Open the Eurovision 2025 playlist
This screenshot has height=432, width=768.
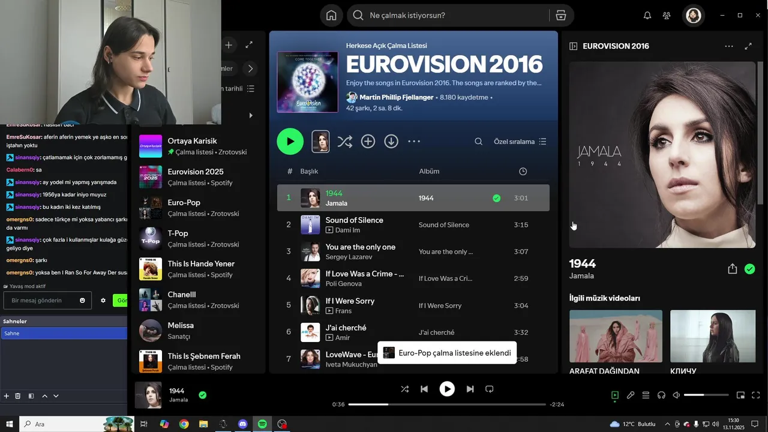pos(198,177)
